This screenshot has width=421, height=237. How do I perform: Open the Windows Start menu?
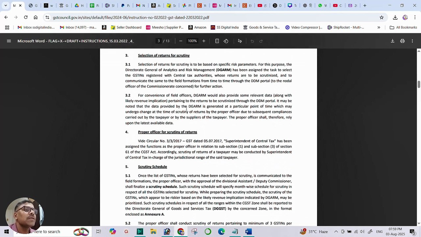click(x=6, y=232)
